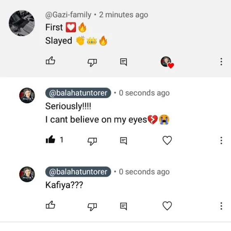231x231 pixels.
Task: Open @Gazi-family channel from username
Action: [68, 15]
